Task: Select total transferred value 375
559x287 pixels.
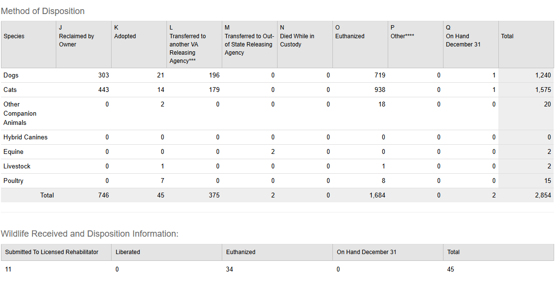Action: (x=214, y=196)
